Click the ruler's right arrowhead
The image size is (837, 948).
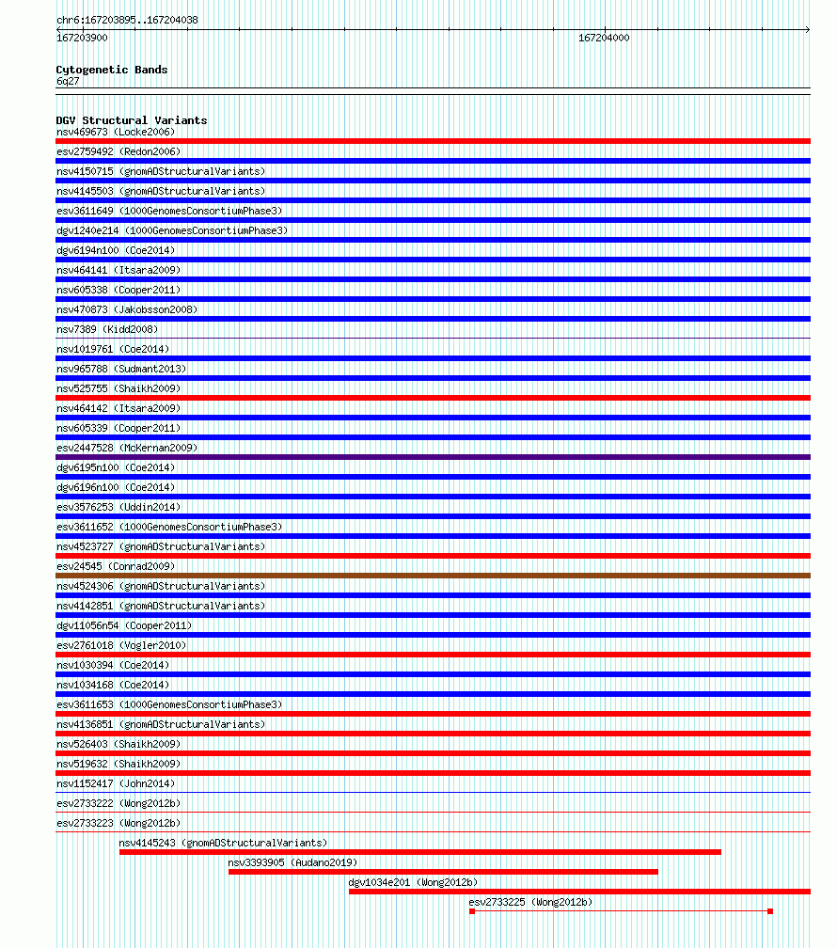tap(807, 29)
